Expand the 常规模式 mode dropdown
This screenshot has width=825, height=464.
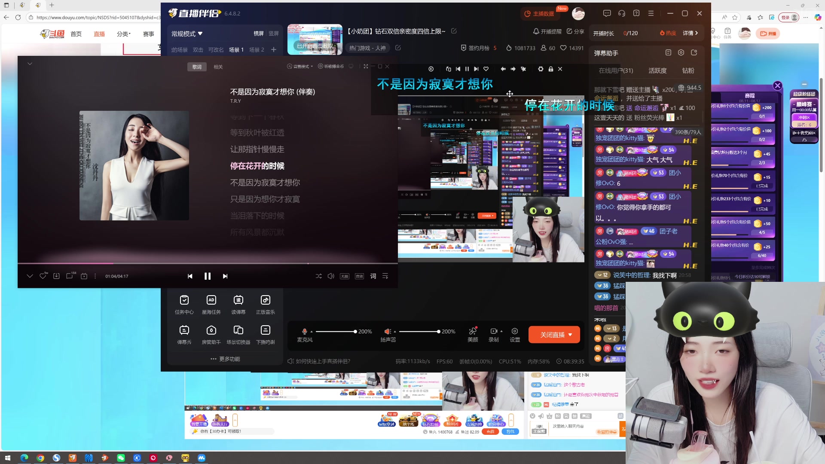(187, 34)
